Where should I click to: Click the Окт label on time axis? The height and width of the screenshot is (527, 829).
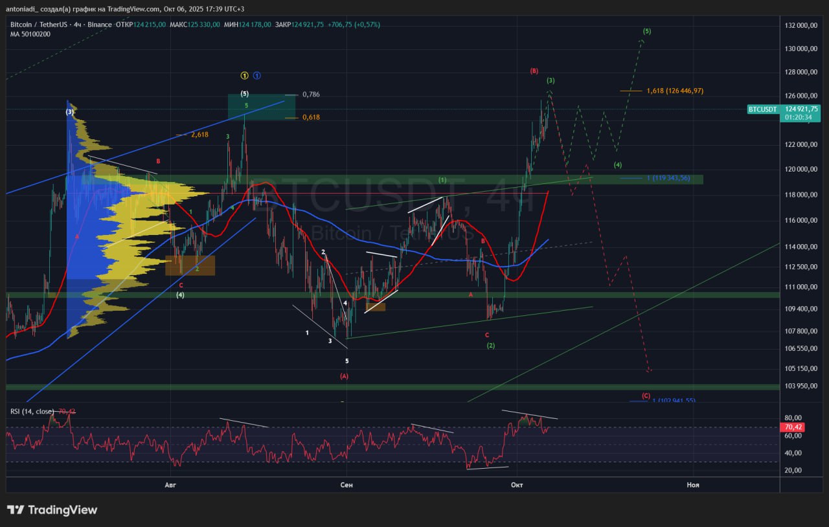pyautogui.click(x=517, y=484)
